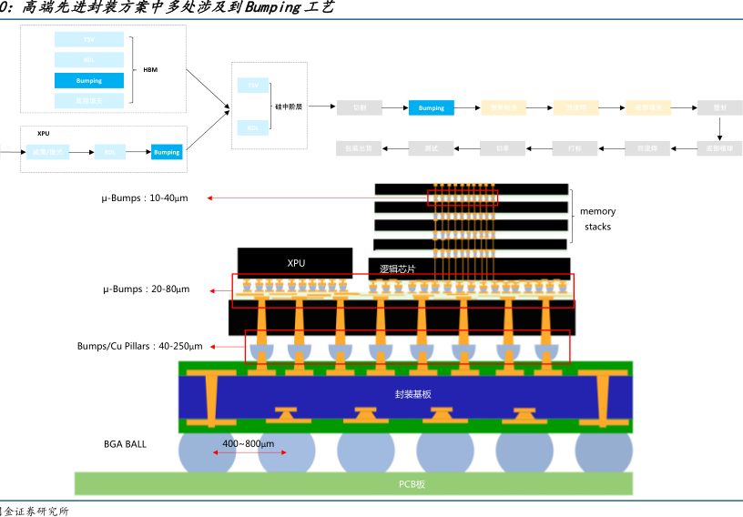The image size is (743, 517).
Task: Click the μ-Bumps：20-80μm label
Action: point(146,289)
